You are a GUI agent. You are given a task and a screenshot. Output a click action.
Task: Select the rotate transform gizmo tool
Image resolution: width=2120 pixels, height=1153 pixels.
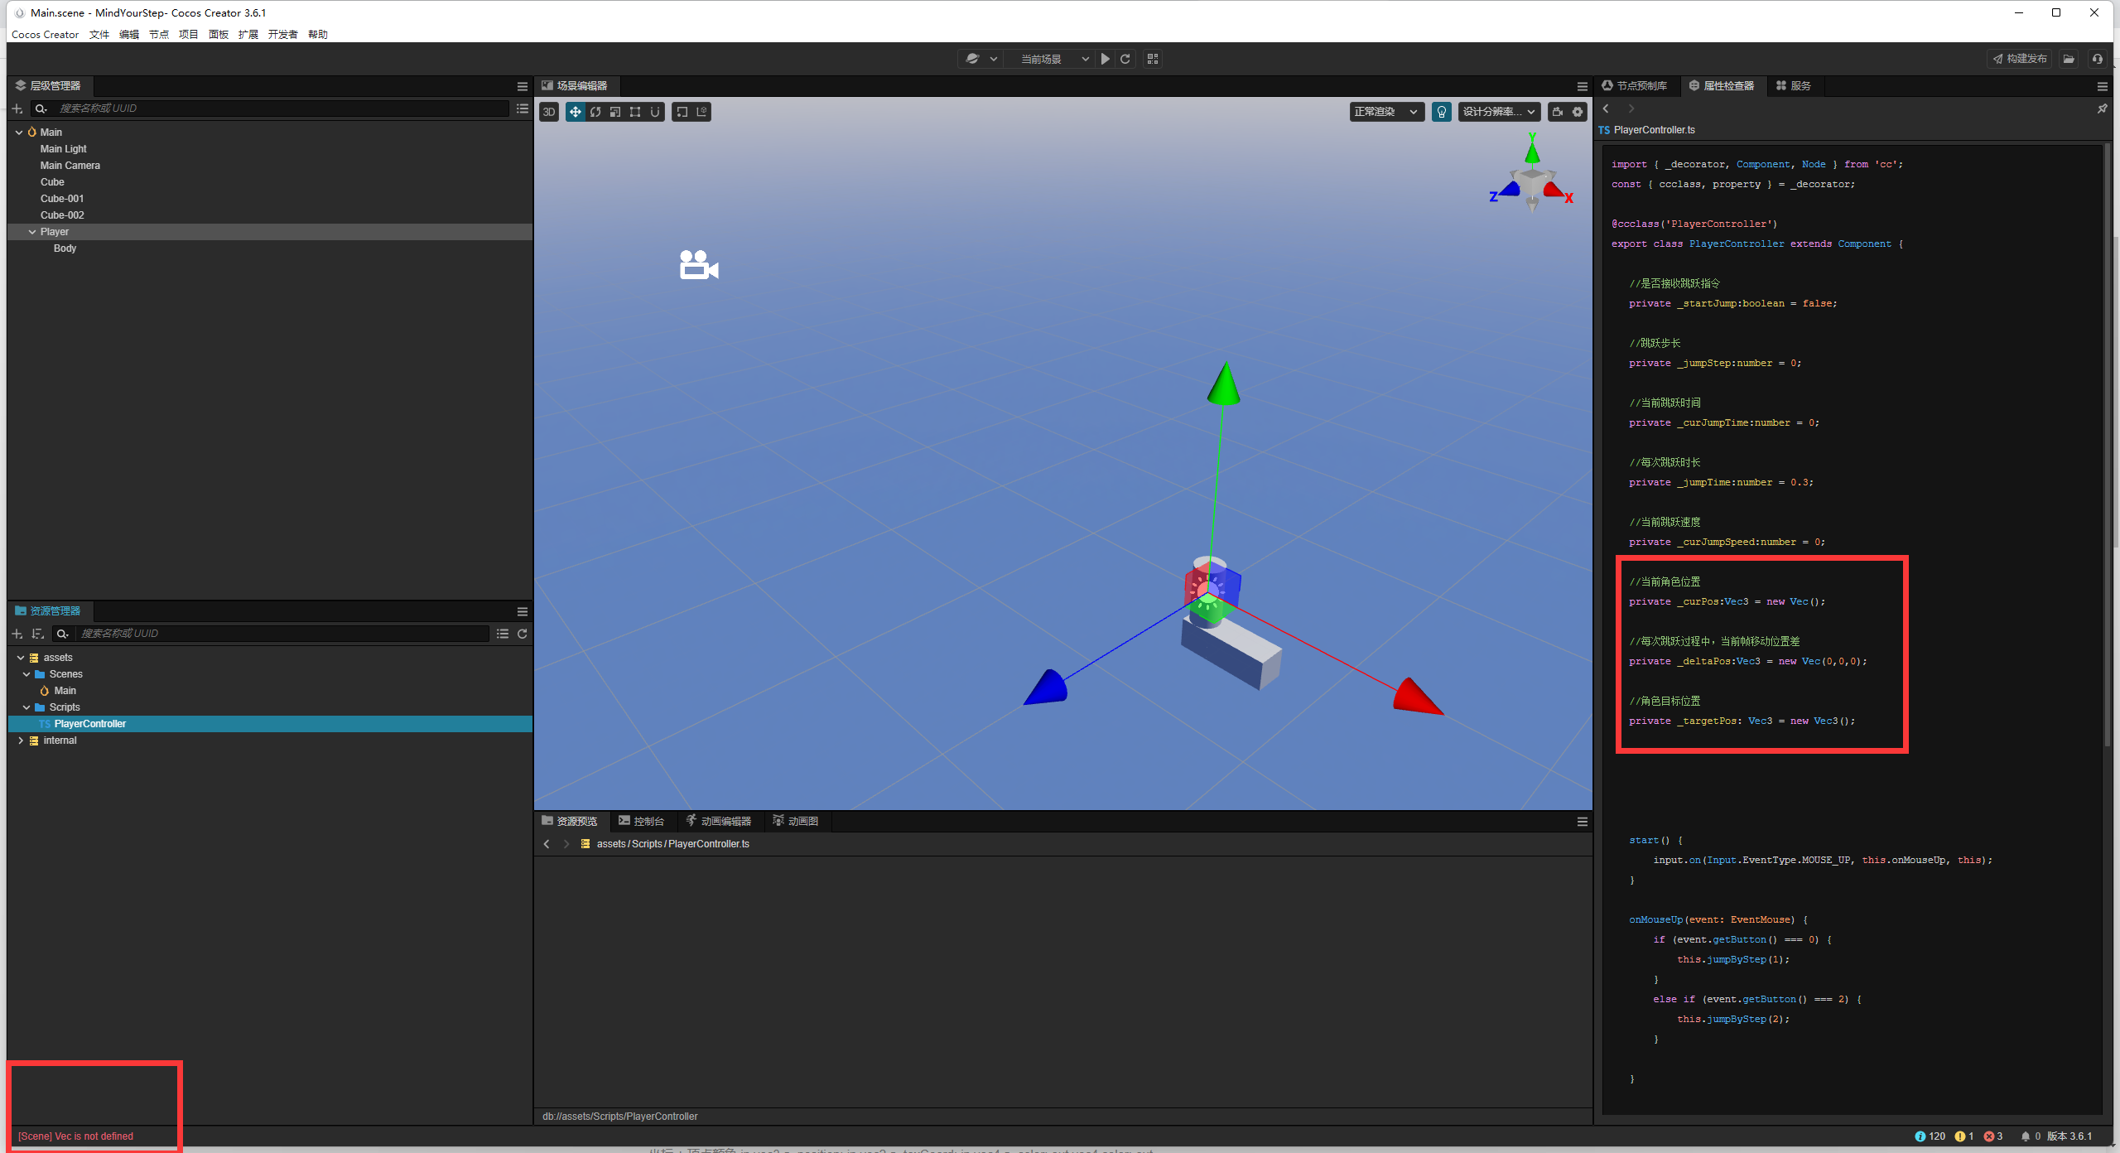coord(595,112)
